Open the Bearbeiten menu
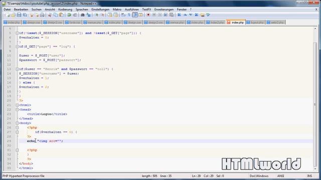321x180 pixels. (x=21, y=9)
